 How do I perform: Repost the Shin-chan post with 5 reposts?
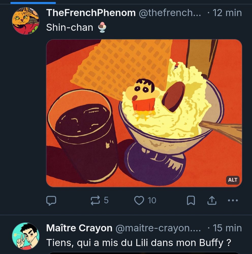(x=95, y=201)
